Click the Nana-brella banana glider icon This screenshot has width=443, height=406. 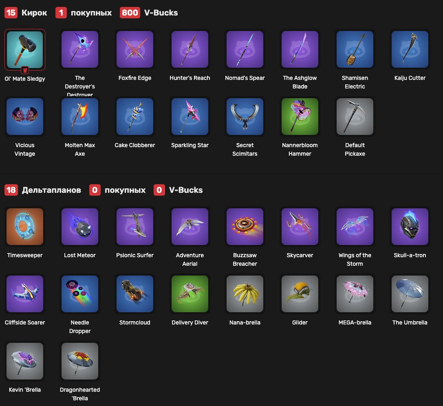pos(245,294)
